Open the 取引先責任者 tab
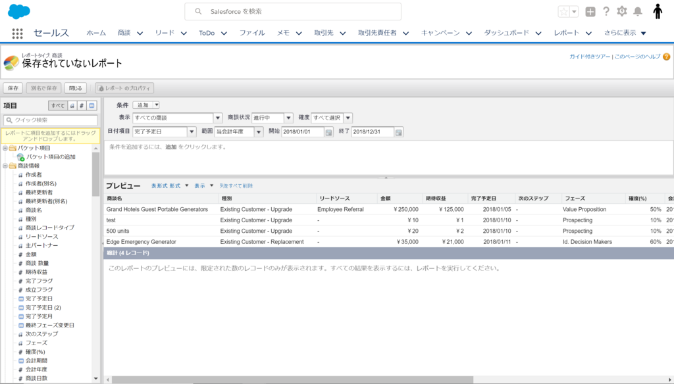This screenshot has width=674, height=384. pyautogui.click(x=377, y=33)
